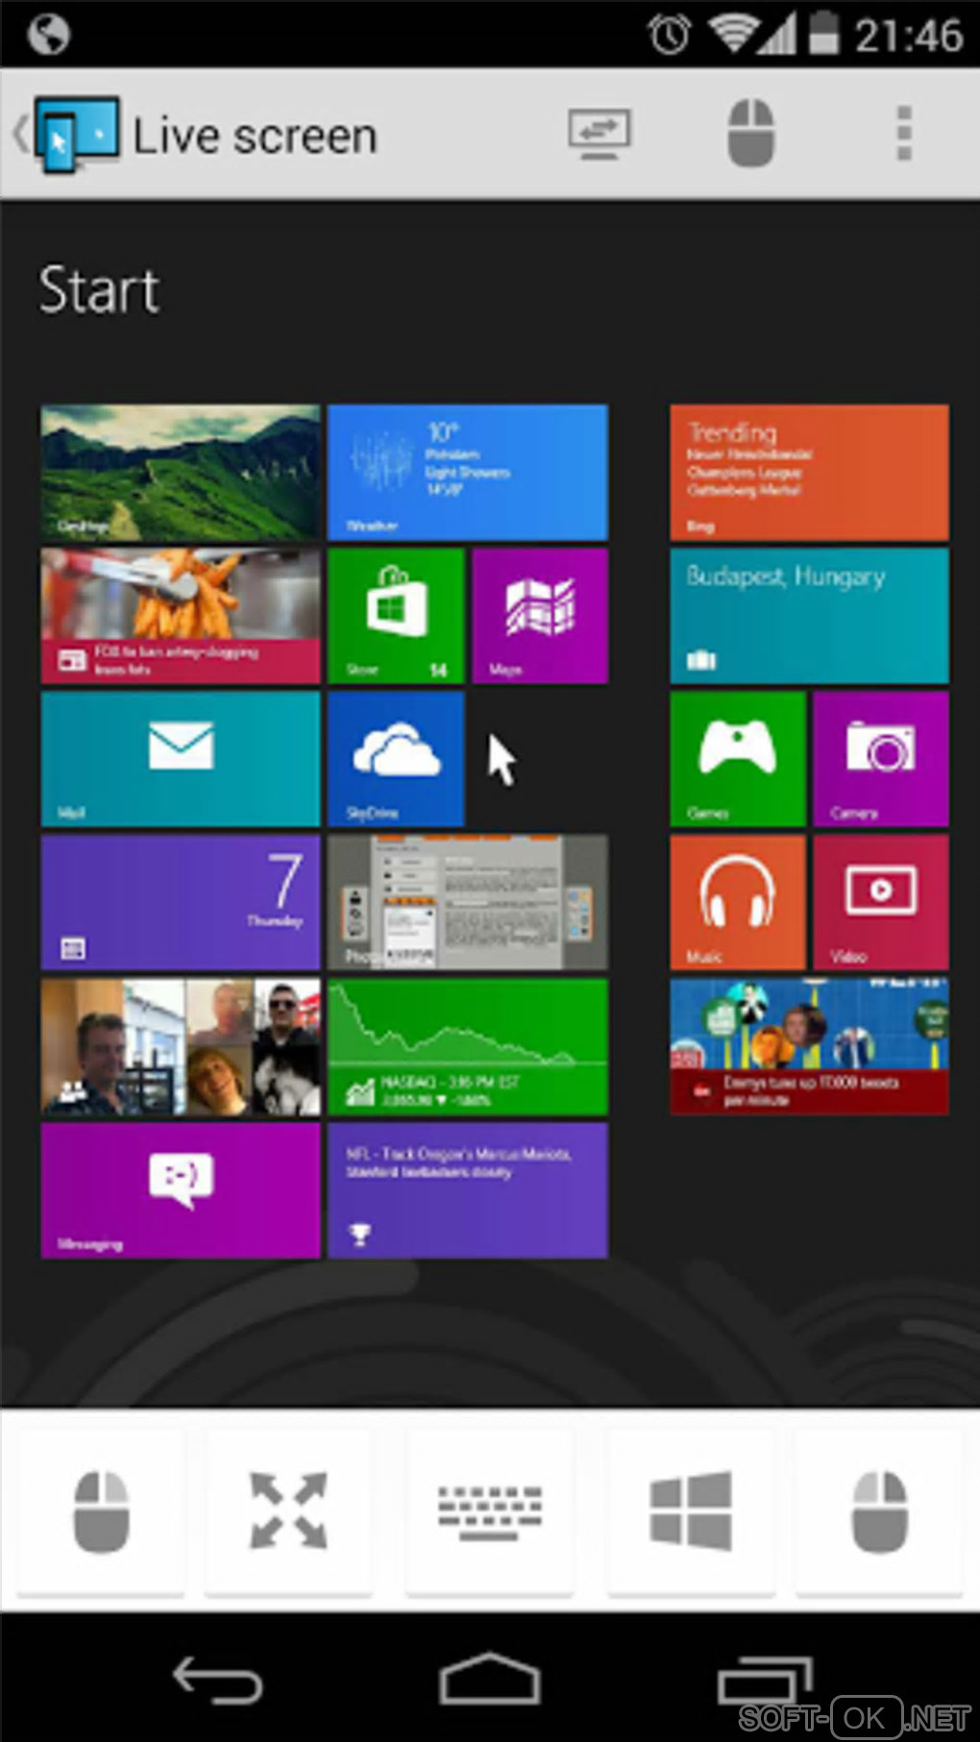
Task: Open the news tile with fries image
Action: click(x=181, y=616)
